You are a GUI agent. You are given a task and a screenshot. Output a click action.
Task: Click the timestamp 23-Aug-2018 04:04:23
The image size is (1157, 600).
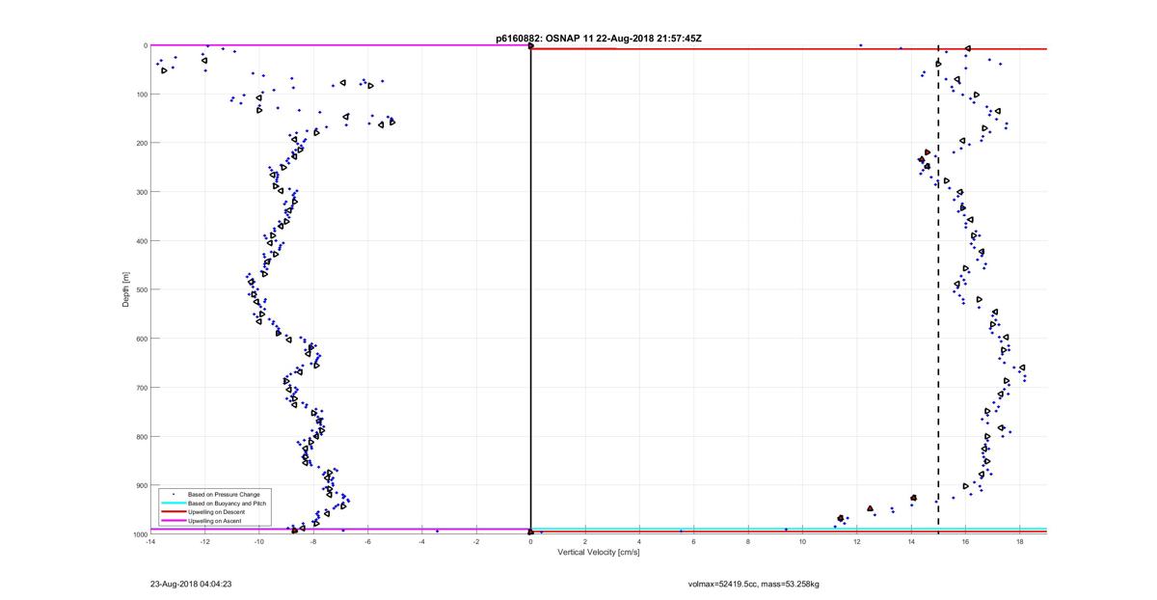190,584
